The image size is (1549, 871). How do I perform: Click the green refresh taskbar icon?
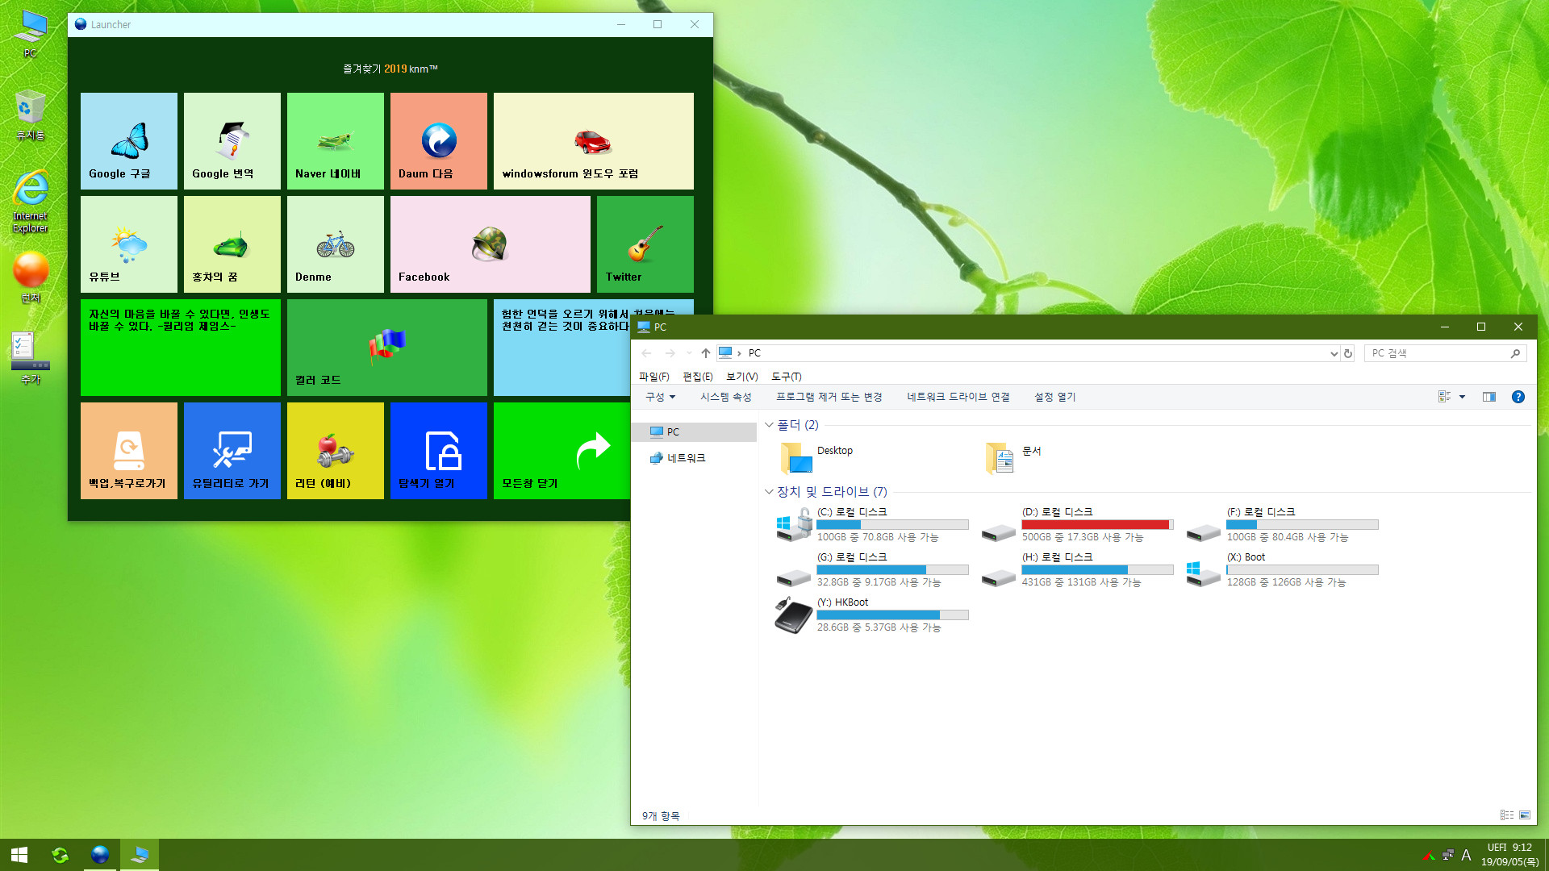(x=61, y=855)
